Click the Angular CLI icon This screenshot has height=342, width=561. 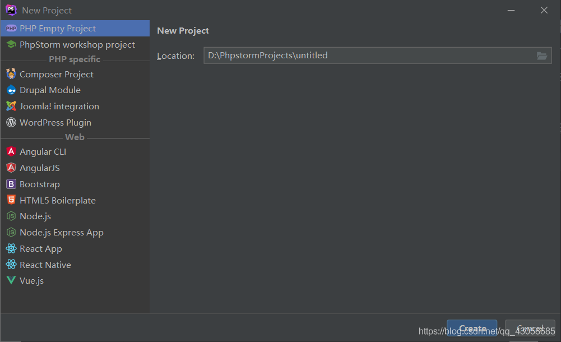[11, 151]
